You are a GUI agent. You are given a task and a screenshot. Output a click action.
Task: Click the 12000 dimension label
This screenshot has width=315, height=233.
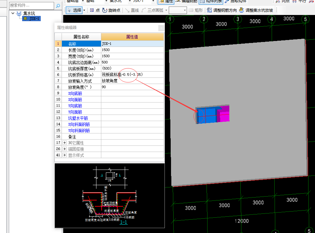click(242, 221)
